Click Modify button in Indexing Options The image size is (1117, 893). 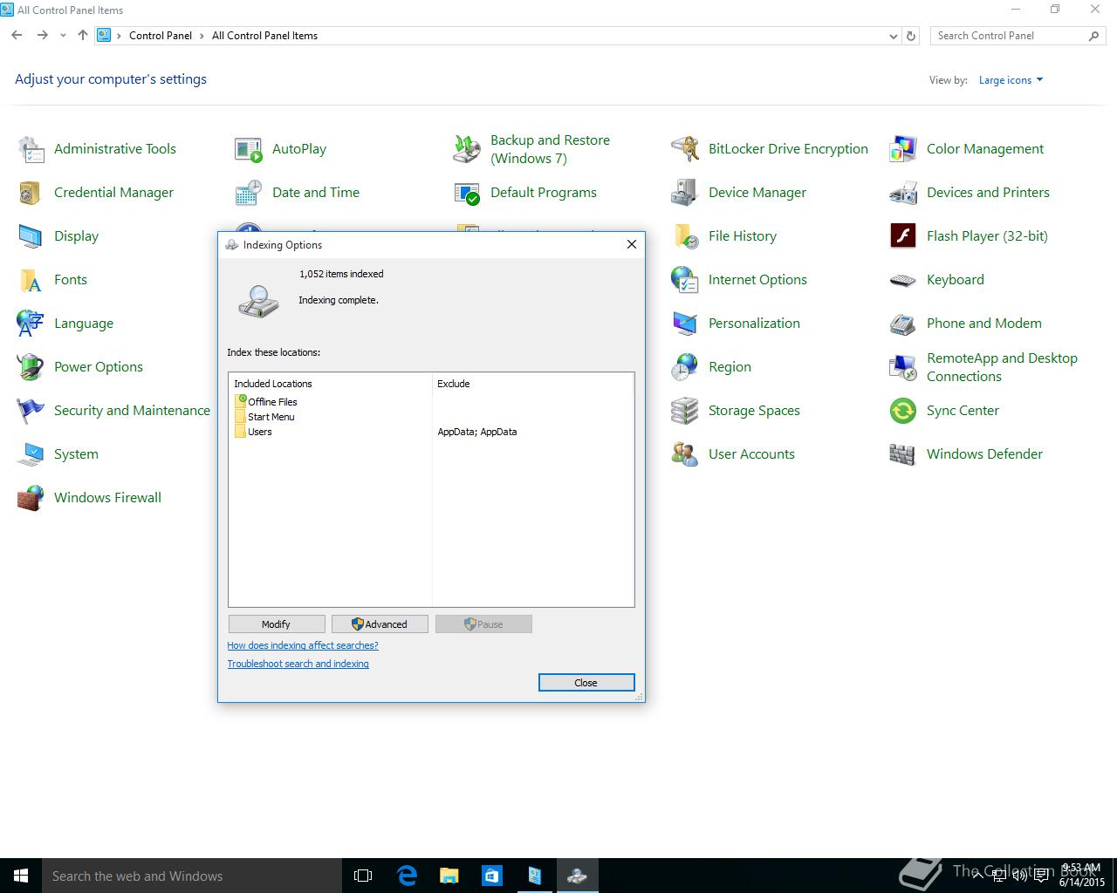pyautogui.click(x=277, y=624)
